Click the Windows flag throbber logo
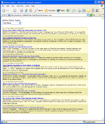The image size is (105, 124). [102, 6]
